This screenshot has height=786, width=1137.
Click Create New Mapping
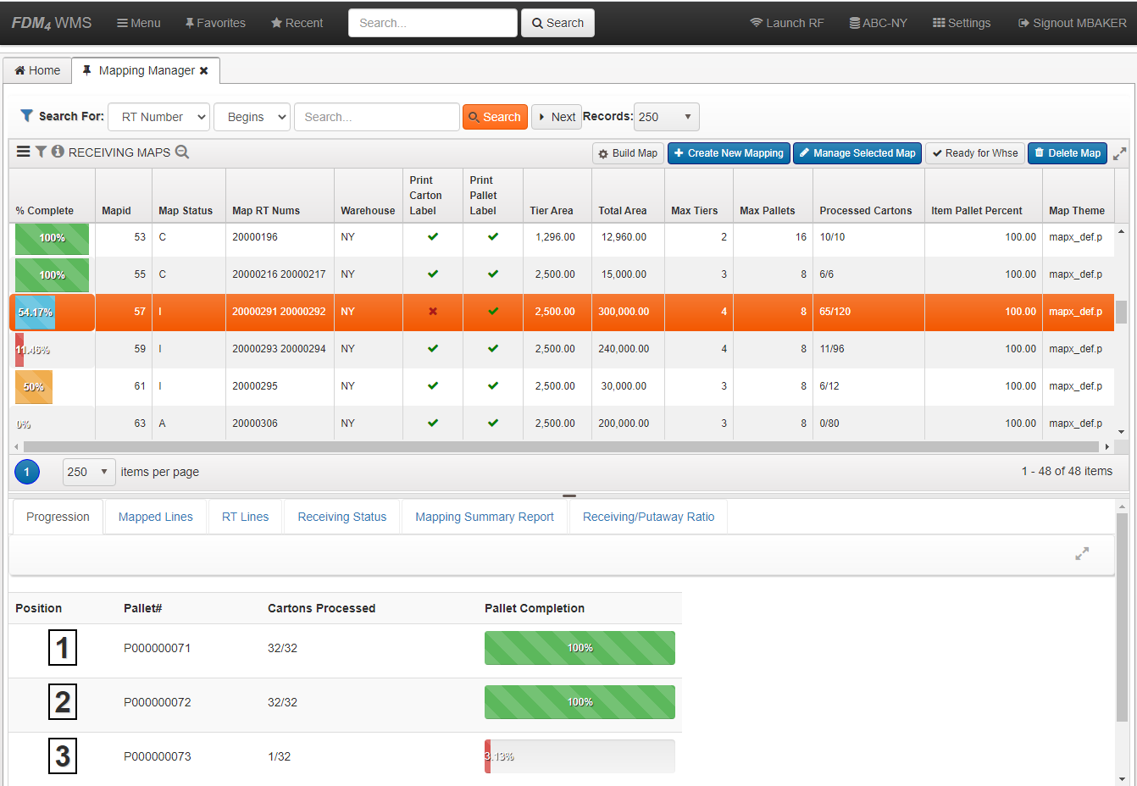[729, 153]
